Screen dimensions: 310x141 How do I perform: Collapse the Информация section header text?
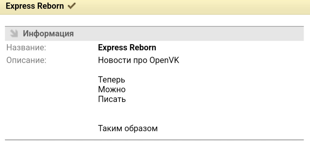[48, 33]
